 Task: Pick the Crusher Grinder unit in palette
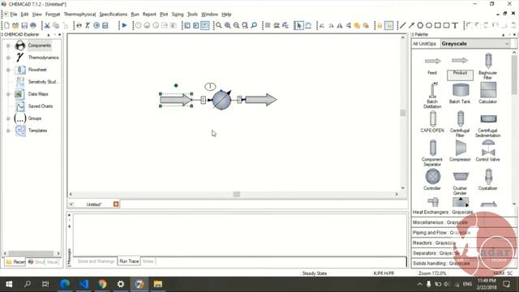[460, 183]
